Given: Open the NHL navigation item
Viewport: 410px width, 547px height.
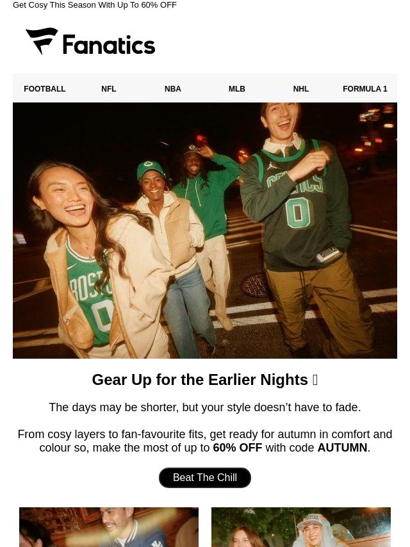Looking at the screenshot, I should [301, 89].
